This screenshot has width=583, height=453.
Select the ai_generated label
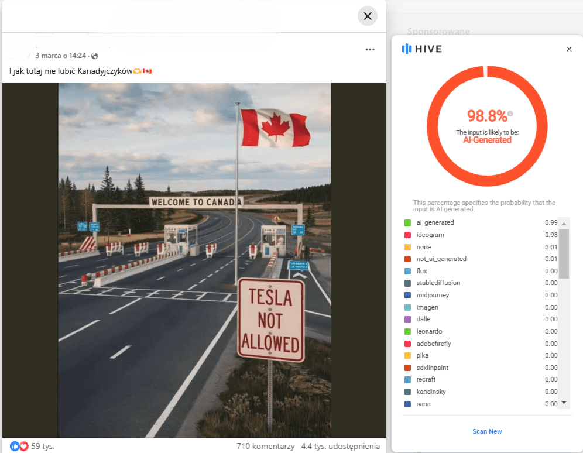[x=435, y=222]
